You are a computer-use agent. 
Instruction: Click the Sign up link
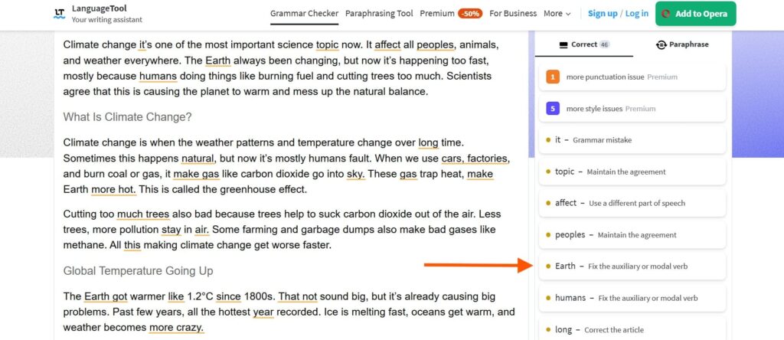point(603,14)
